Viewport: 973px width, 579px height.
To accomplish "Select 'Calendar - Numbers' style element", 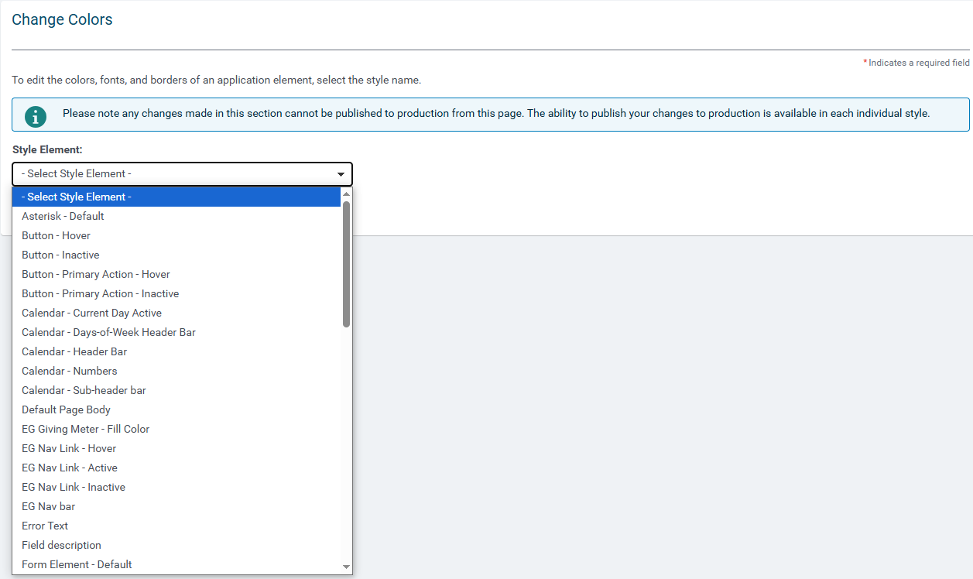I will click(176, 371).
